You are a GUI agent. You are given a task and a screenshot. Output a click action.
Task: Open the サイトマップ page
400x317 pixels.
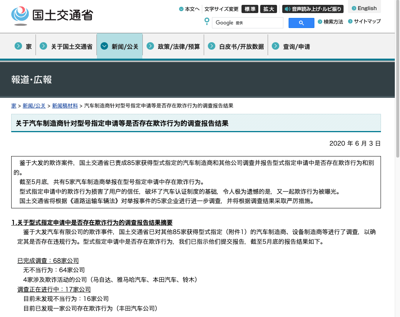click(x=367, y=21)
